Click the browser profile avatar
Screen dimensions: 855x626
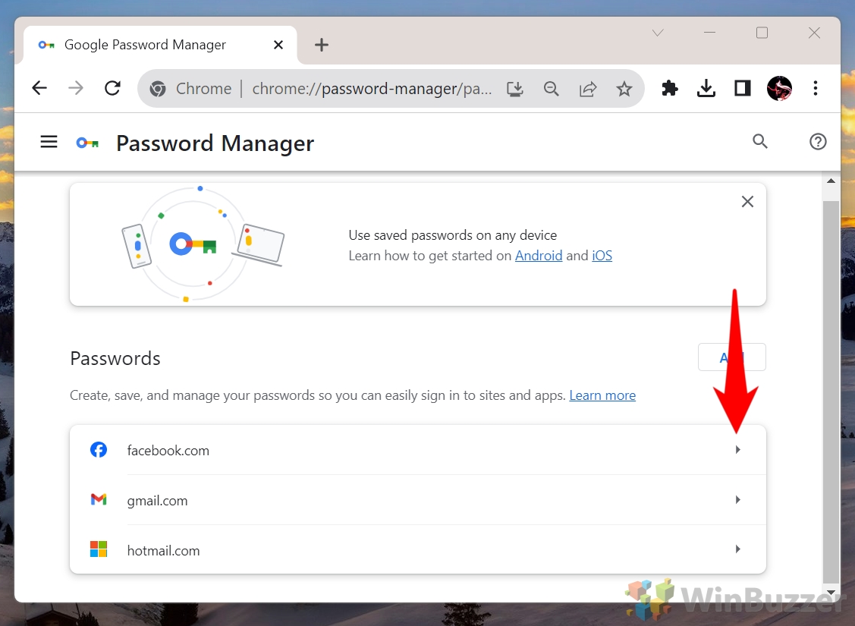tap(779, 88)
